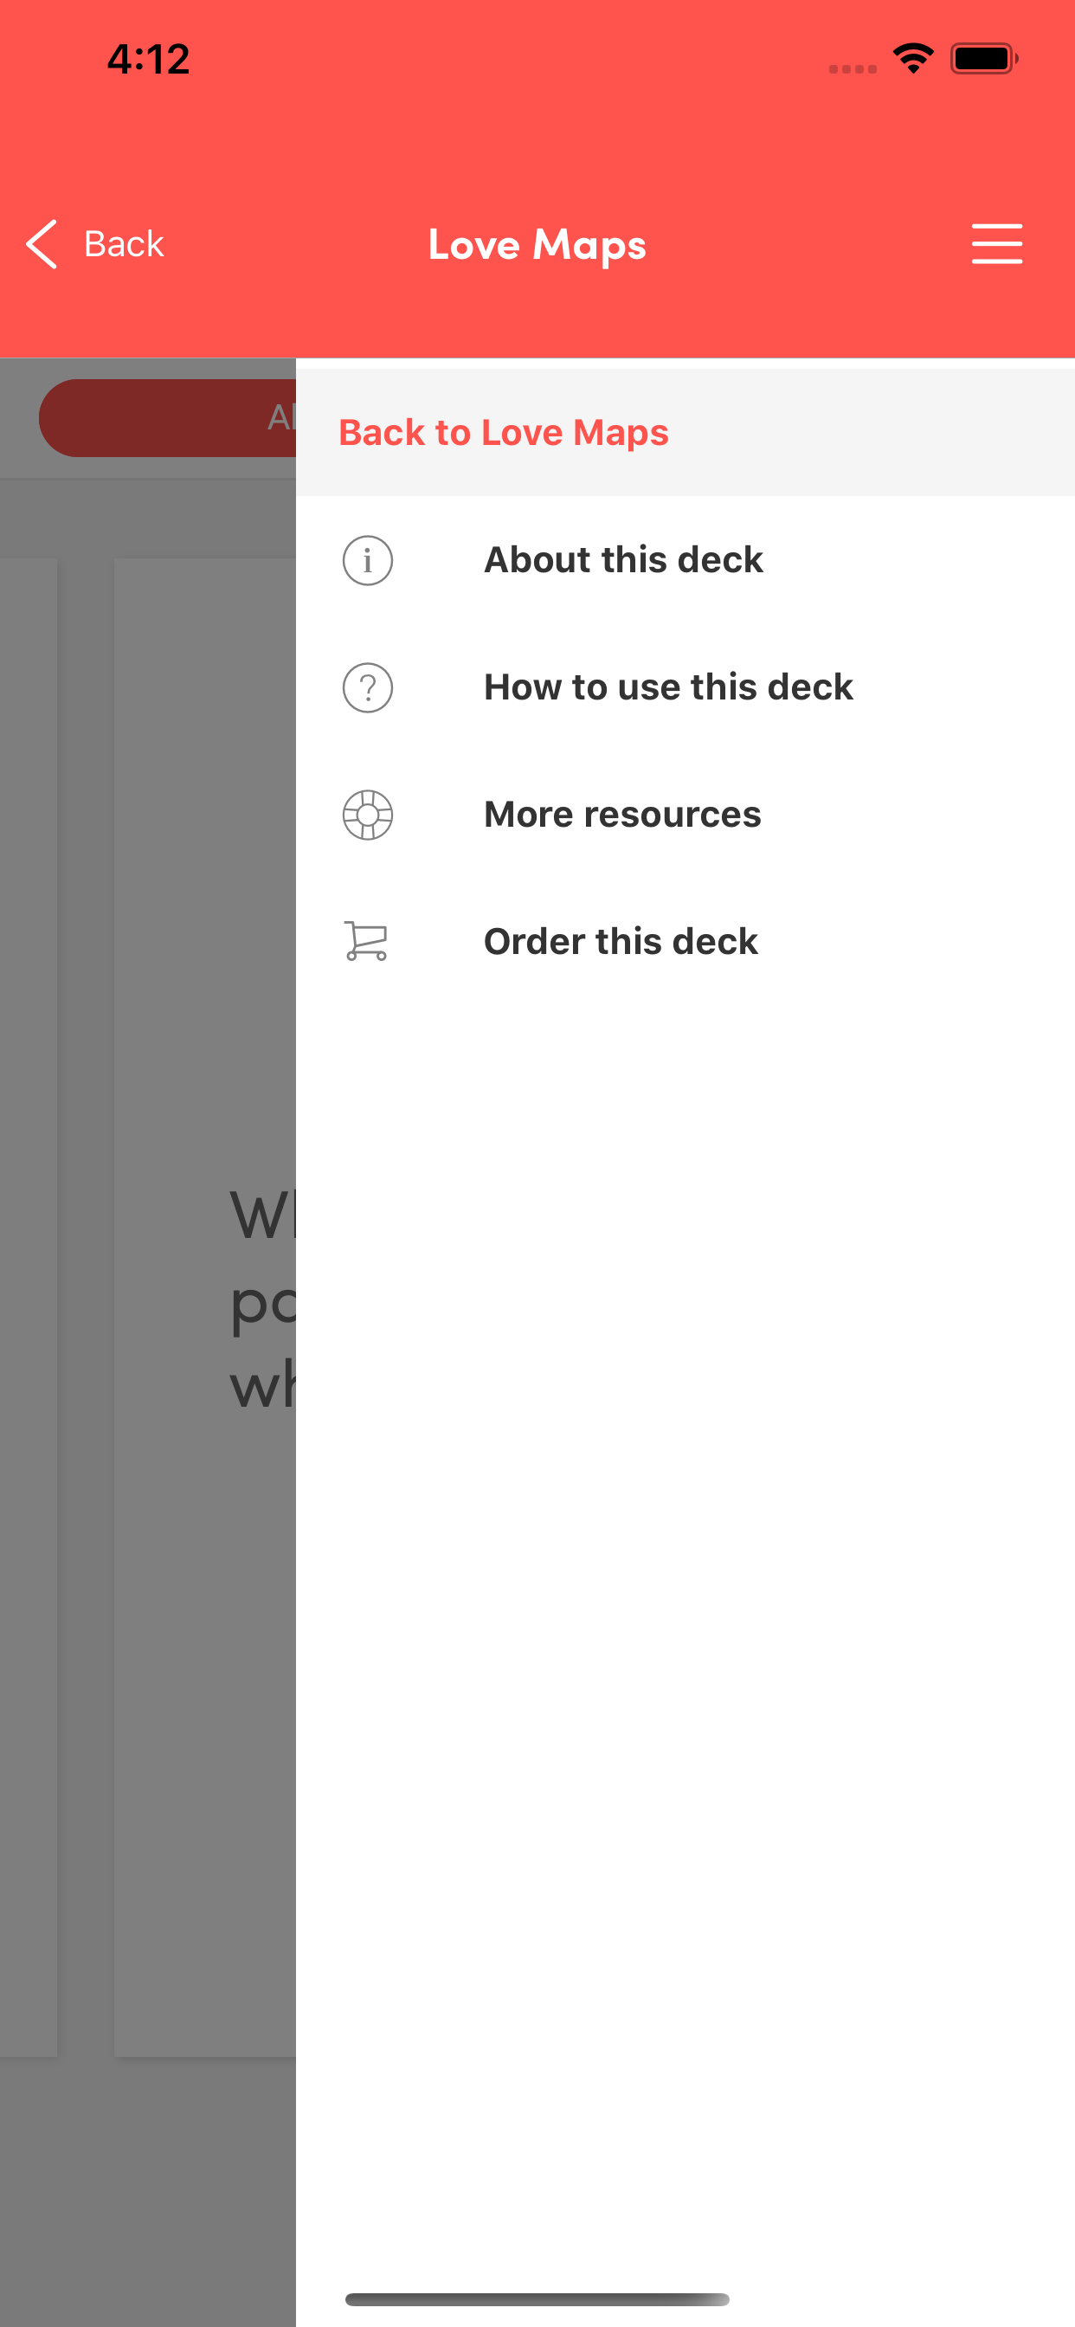Open More resources from the menu
The height and width of the screenshot is (2327, 1075).
tap(622, 815)
